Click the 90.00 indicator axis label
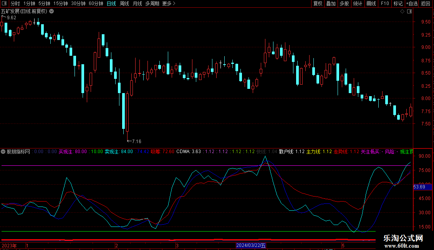This screenshot has width=434, height=250. (x=424, y=156)
